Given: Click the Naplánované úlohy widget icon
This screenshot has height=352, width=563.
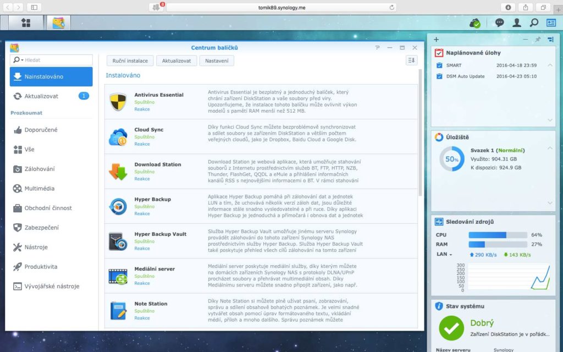Looking at the screenshot, I should tap(439, 53).
